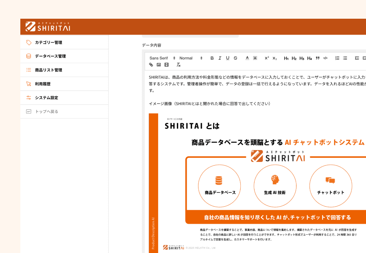
Task: Apply subscript formatting
Action: tap(274, 58)
